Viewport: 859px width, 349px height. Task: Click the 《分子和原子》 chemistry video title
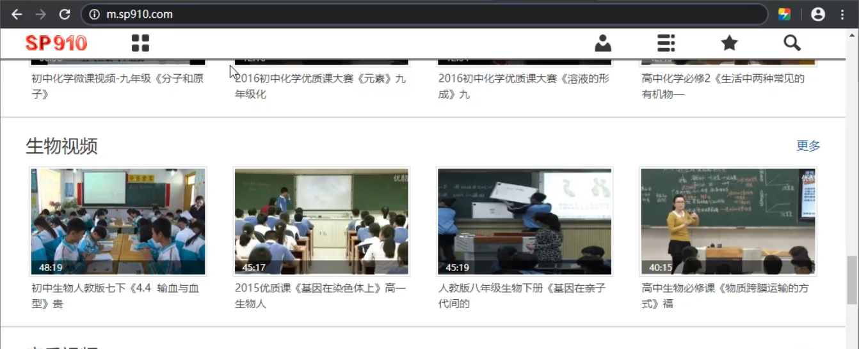coord(117,86)
